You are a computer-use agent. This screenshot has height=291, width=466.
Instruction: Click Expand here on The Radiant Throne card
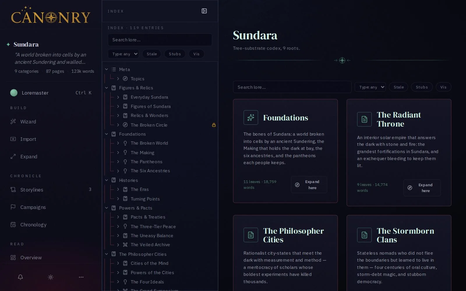pos(422,188)
